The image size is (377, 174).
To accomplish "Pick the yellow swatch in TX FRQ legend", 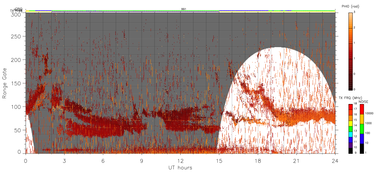I will pos(350,123).
